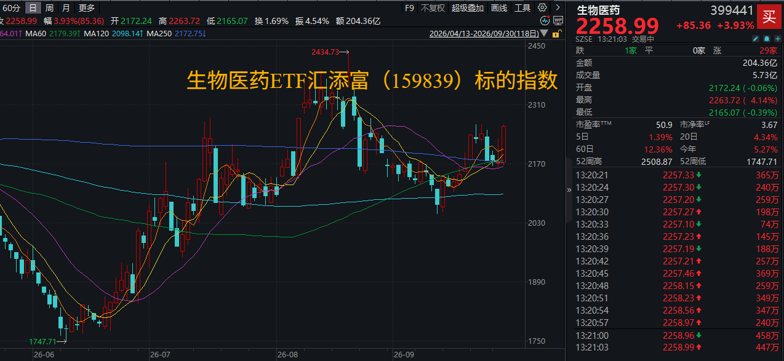Select the 月 monthly period tab

66,8
